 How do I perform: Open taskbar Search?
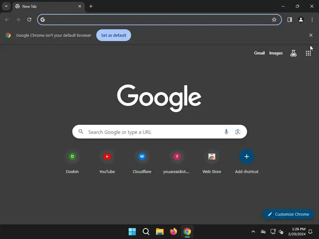[x=146, y=232]
